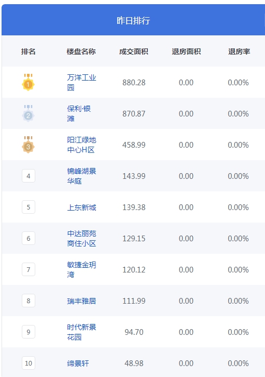Select the rank 5 number badge

pyautogui.click(x=29, y=207)
